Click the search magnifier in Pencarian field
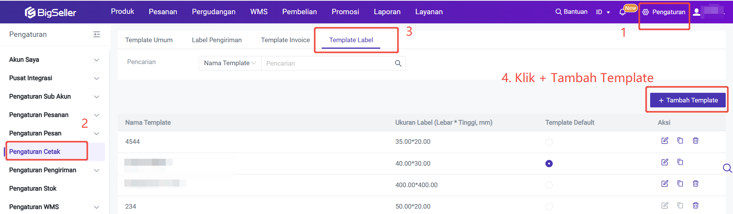 398,63
